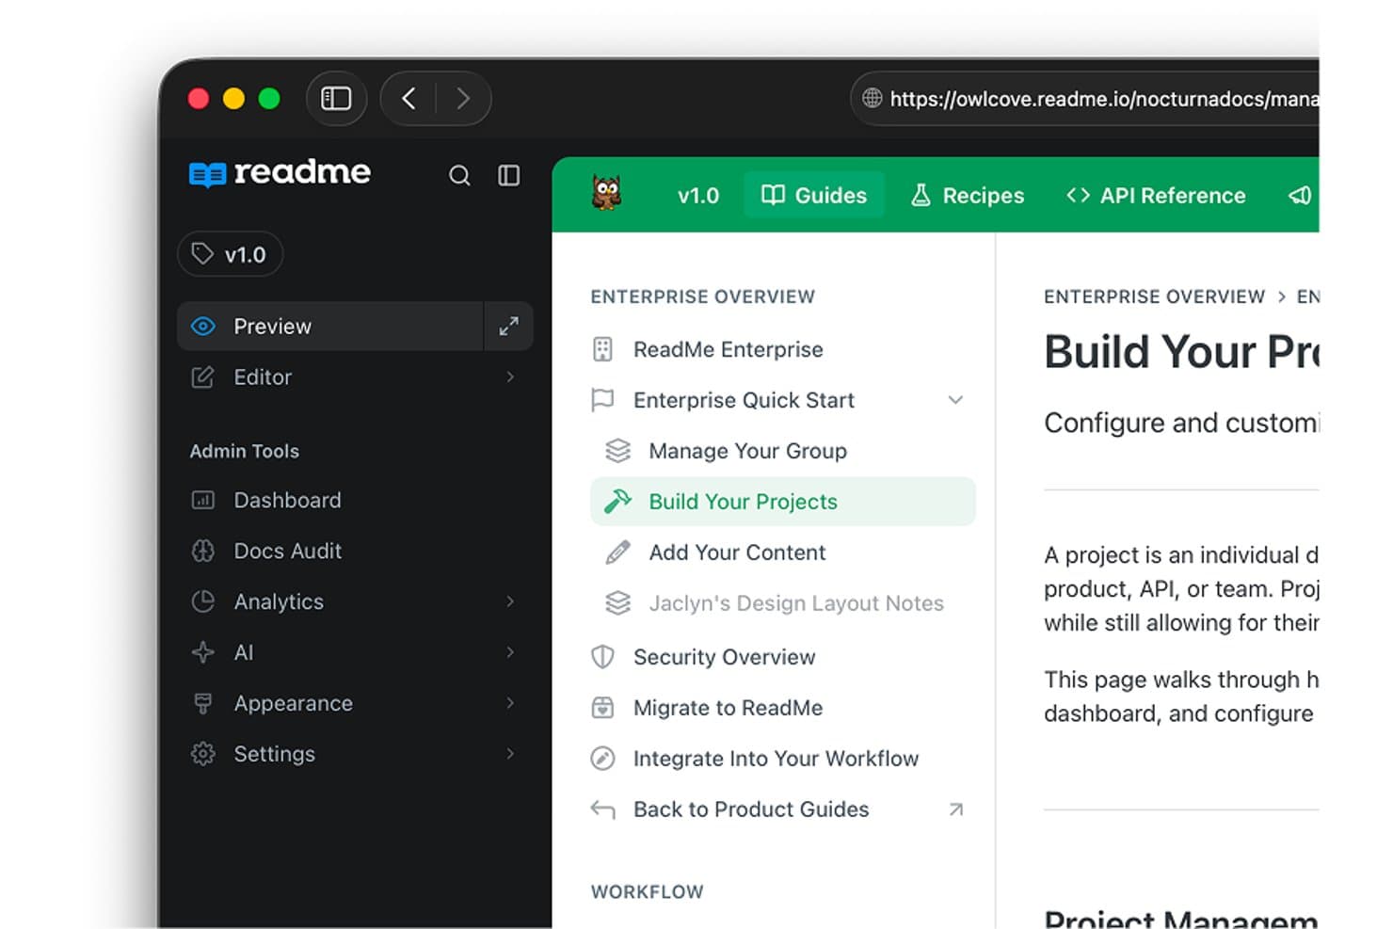
Task: Open the Add Your Content page
Action: point(737,553)
